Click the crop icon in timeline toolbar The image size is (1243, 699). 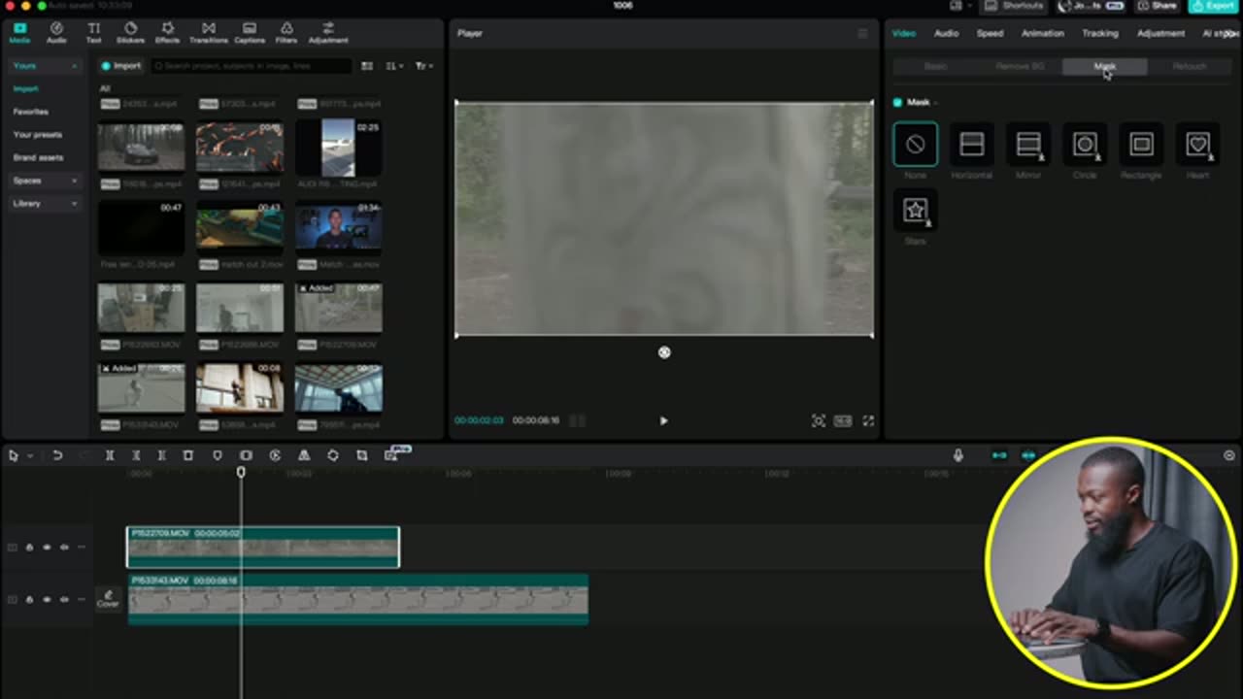361,455
